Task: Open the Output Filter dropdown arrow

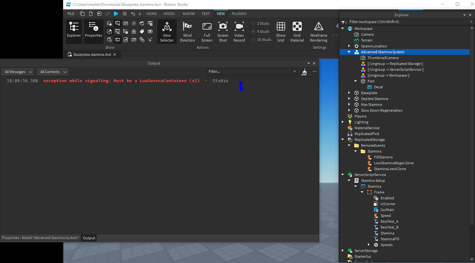Action: (x=295, y=72)
